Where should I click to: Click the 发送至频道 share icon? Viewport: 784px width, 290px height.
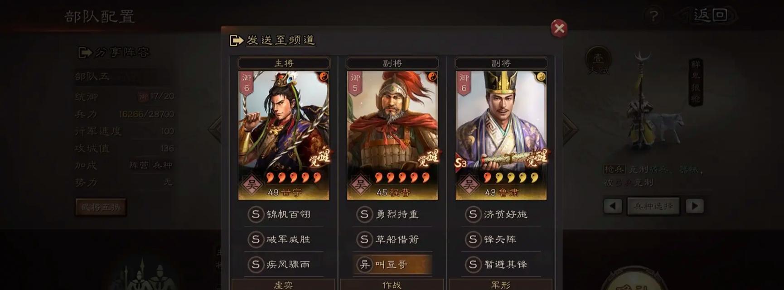237,40
